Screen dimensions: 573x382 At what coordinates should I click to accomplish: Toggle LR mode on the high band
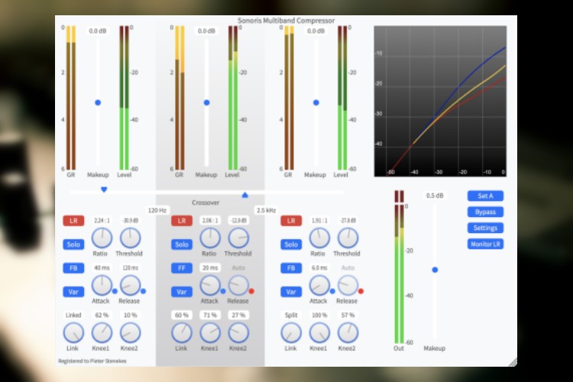pos(291,221)
